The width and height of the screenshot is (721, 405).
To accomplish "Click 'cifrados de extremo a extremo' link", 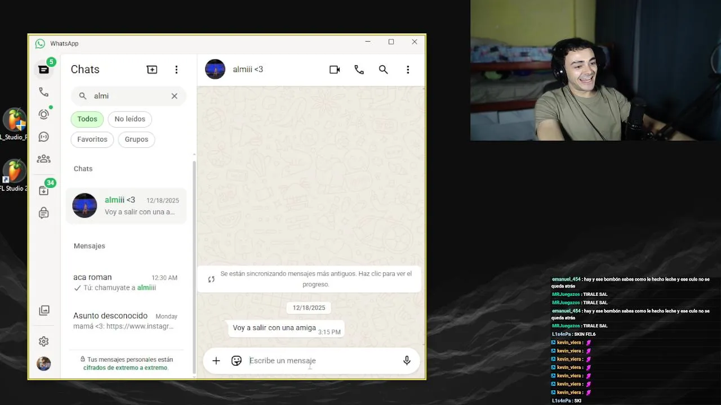I will [125, 368].
